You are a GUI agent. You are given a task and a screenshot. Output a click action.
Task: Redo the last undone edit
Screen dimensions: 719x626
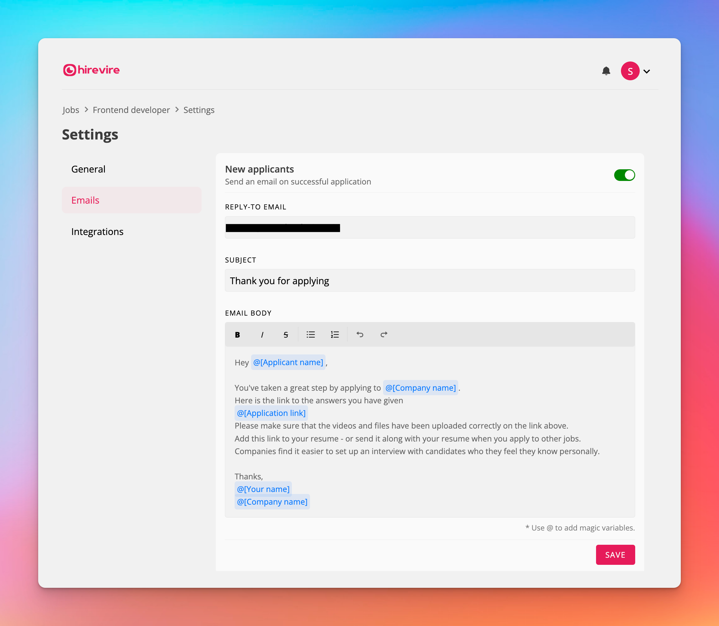384,335
